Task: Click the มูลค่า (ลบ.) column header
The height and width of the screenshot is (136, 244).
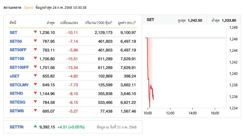Action: tap(127, 23)
